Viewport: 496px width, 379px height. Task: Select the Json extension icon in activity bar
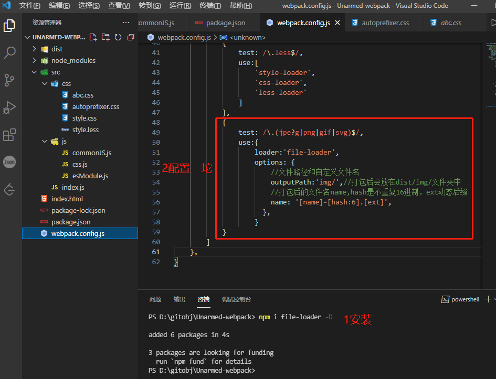tap(9, 162)
